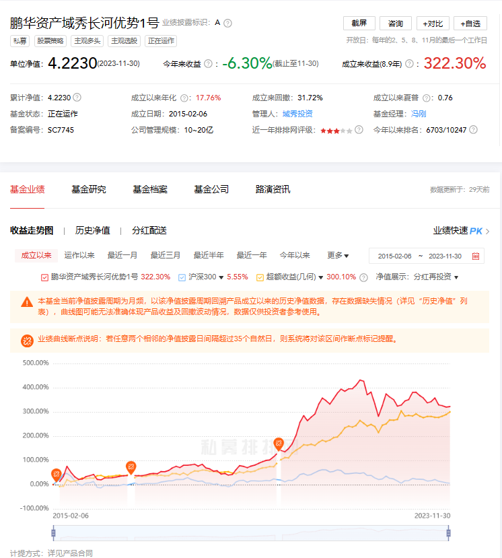This screenshot has height=558, width=502.
Task: Click help icon next to 超额收益 300.10%
Action: [x=363, y=277]
